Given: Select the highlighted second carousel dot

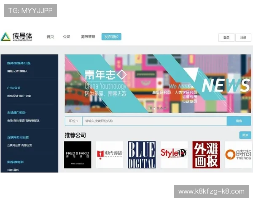Looking at the screenshot, I should 155,109.
